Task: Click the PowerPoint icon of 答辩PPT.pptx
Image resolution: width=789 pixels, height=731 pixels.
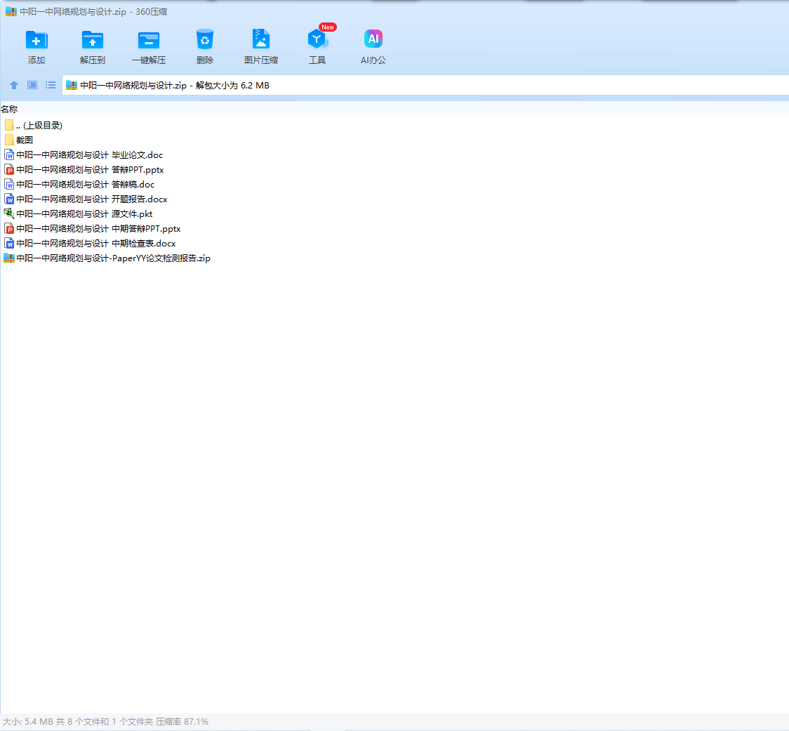Action: pyautogui.click(x=9, y=170)
